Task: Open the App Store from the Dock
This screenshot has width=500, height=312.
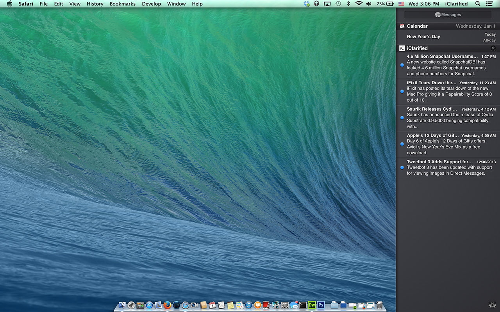Action: 149,305
